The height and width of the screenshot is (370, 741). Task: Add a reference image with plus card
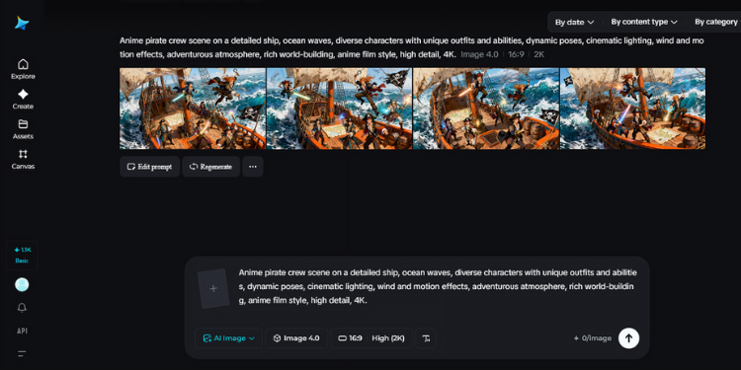pyautogui.click(x=213, y=288)
